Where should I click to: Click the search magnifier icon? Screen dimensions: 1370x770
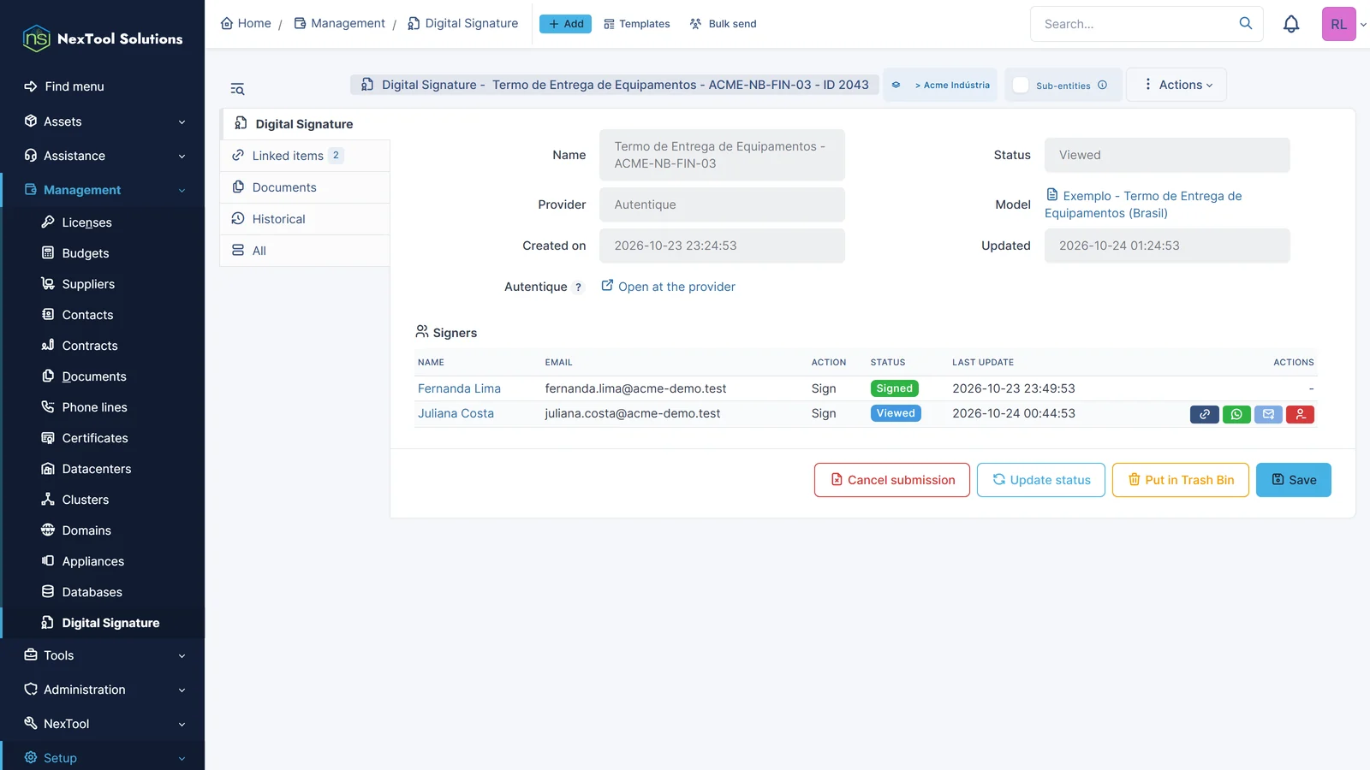pos(1246,23)
